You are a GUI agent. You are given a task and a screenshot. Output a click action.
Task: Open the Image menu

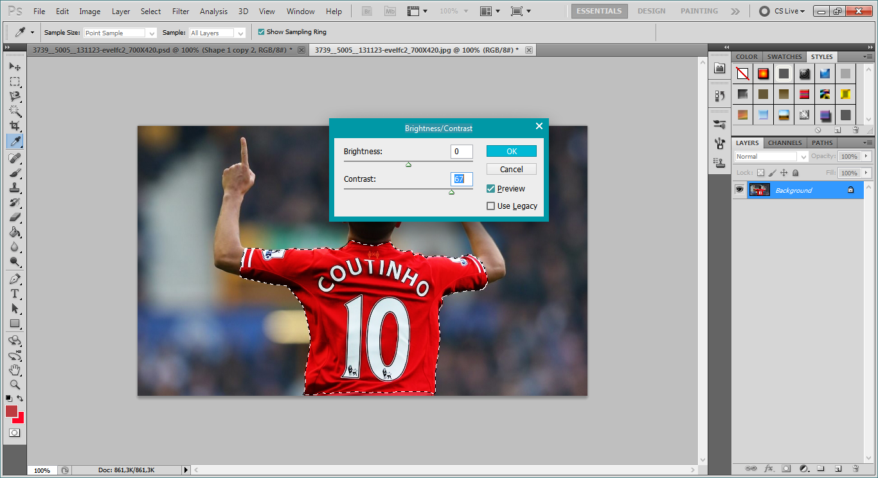tap(90, 11)
